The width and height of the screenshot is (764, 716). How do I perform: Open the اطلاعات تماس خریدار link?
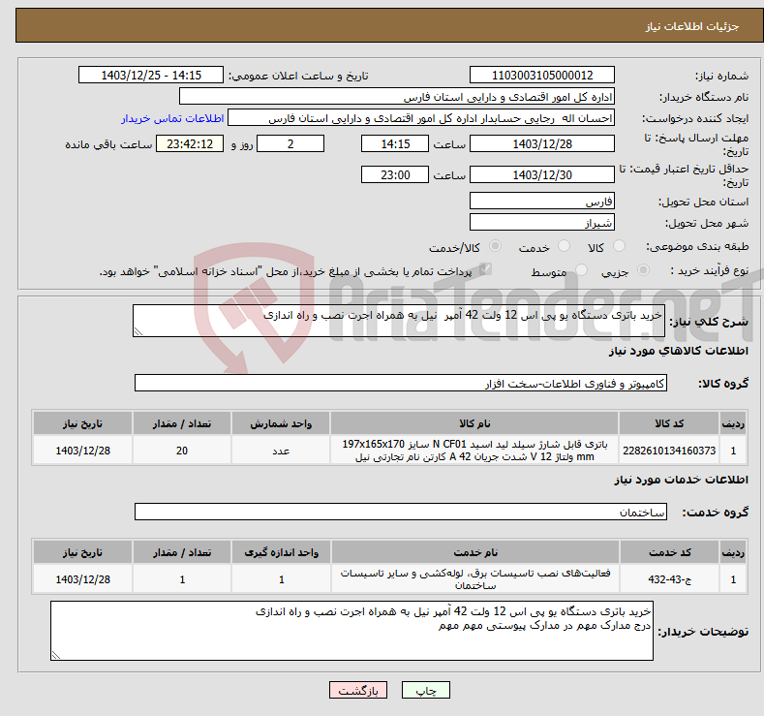[x=172, y=118]
